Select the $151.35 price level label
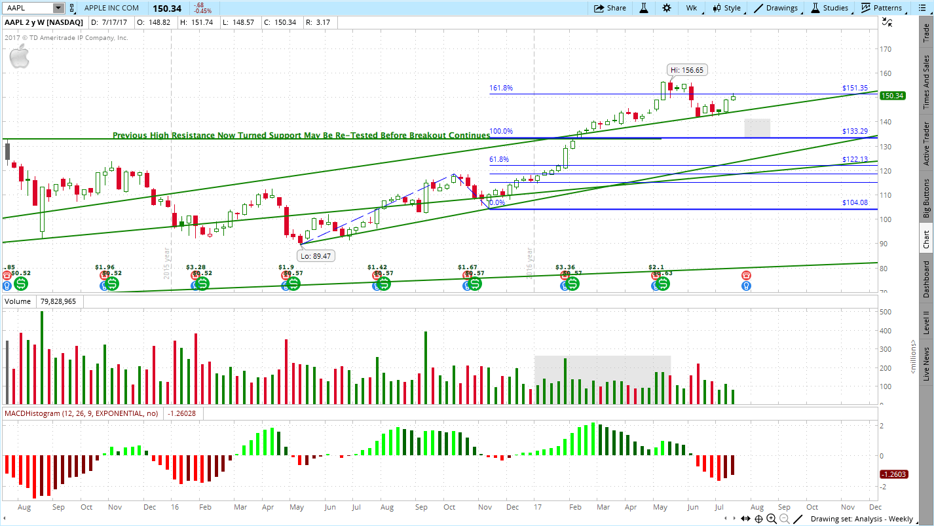934x526 pixels. pyautogui.click(x=855, y=88)
